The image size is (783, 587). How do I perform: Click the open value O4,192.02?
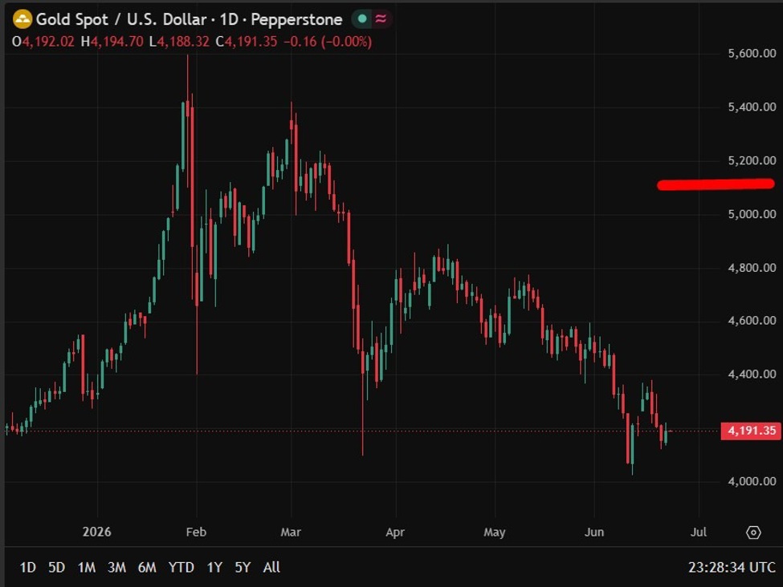[x=43, y=42]
